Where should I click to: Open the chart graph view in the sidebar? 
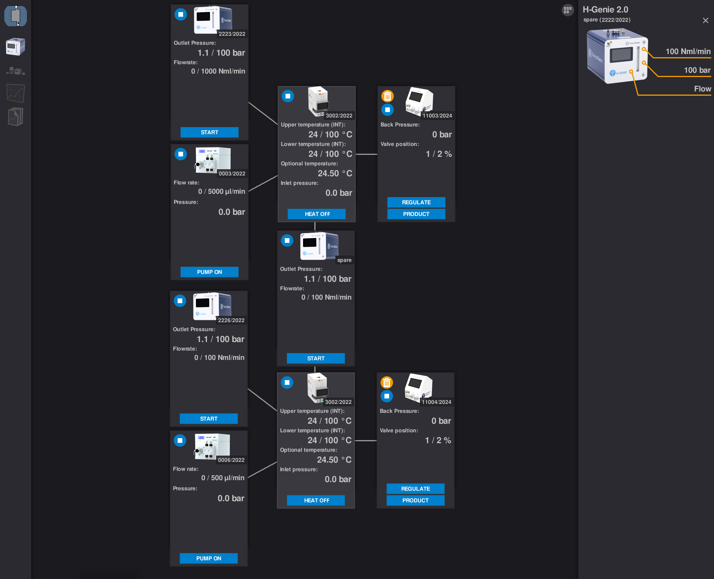pyautogui.click(x=16, y=93)
